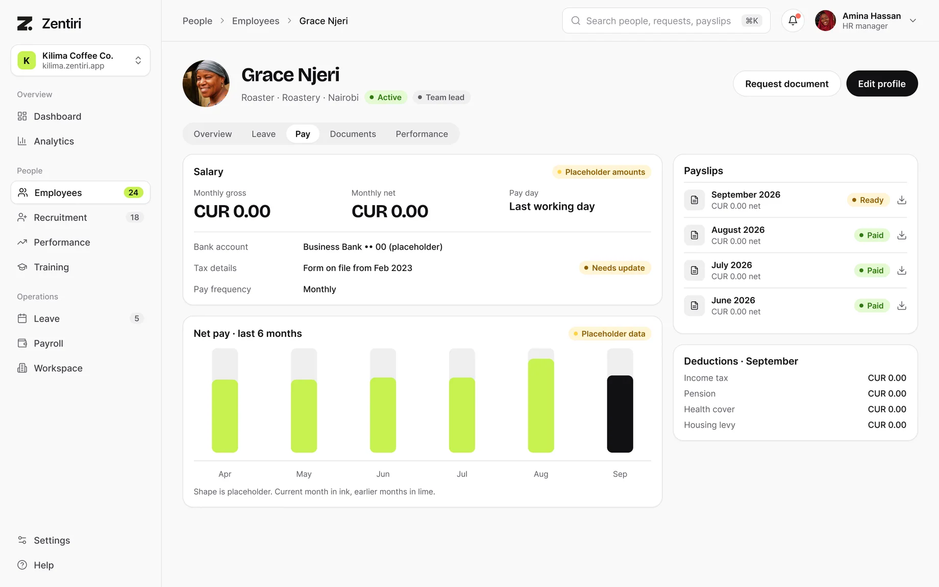
Task: Click the Needs update tax badge
Action: [615, 268]
